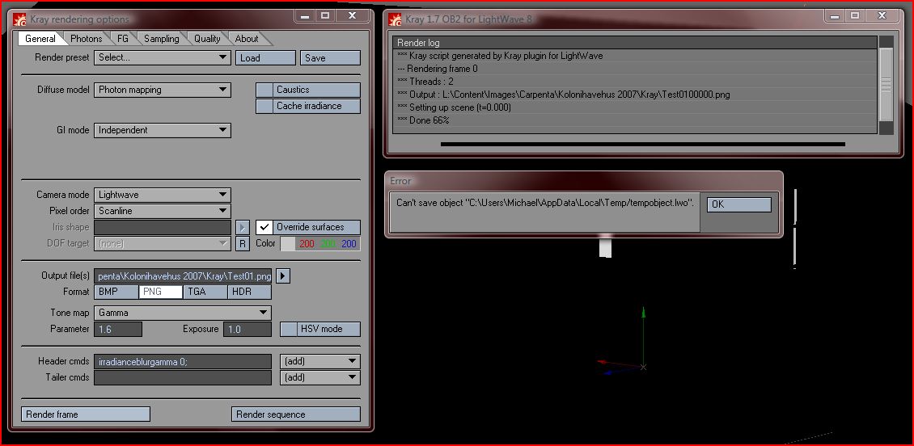Open the Tailer cmds (add) dropdown
The image size is (914, 446).
[x=320, y=377]
